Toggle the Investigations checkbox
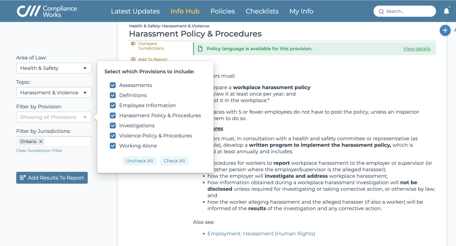Viewport: 456px width, 246px height. tap(113, 126)
